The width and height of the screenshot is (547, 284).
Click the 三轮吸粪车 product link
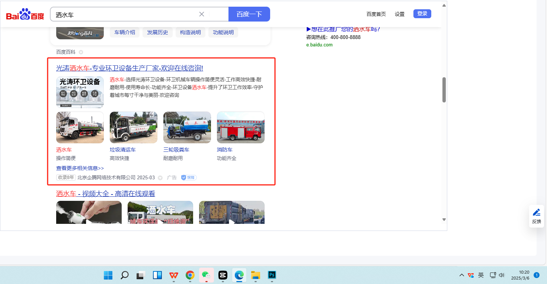176,150
